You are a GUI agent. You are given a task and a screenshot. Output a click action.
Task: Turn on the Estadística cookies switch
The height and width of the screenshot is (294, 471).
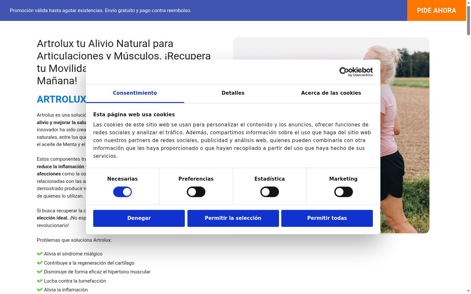(270, 192)
